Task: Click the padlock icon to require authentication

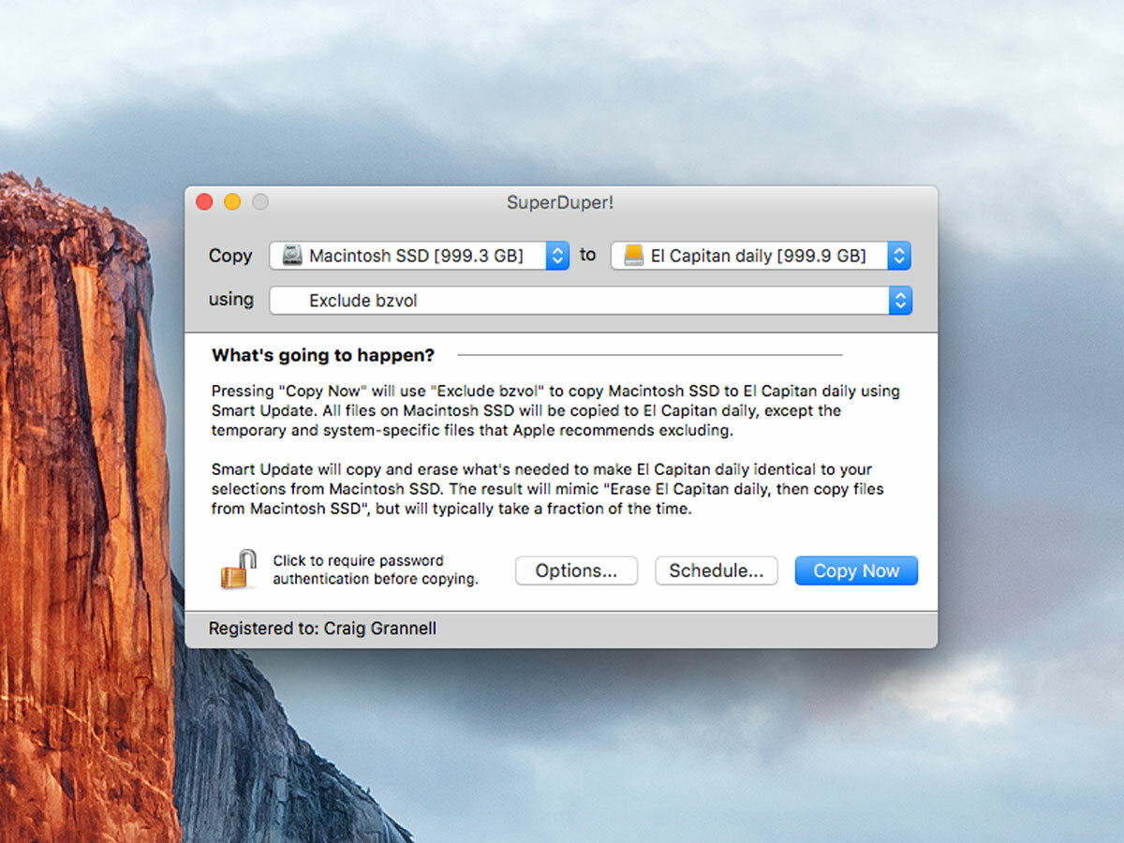Action: [239, 569]
